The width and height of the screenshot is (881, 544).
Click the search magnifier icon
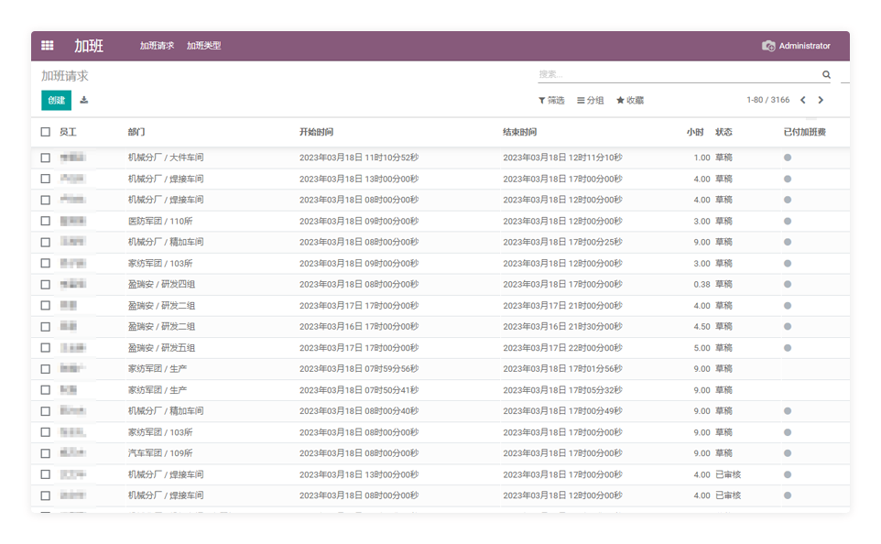(x=826, y=75)
